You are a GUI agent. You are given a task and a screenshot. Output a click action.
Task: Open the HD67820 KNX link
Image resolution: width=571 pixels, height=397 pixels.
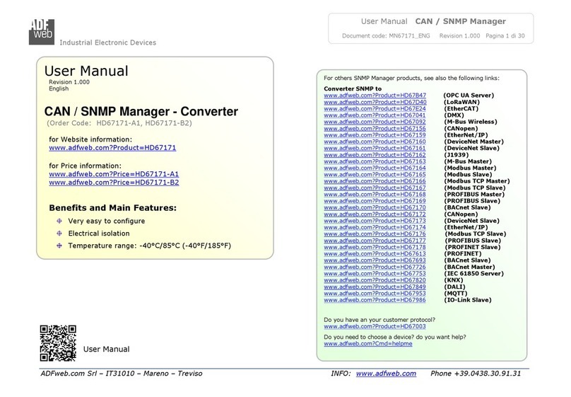click(x=375, y=280)
